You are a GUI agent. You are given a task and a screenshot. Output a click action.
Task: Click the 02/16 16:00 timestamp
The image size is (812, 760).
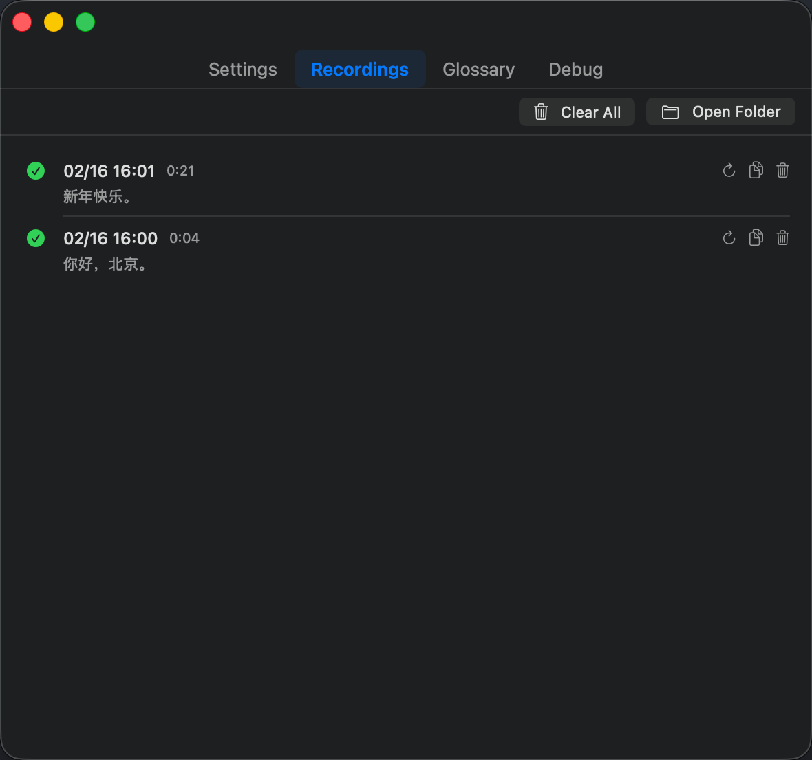(x=110, y=238)
